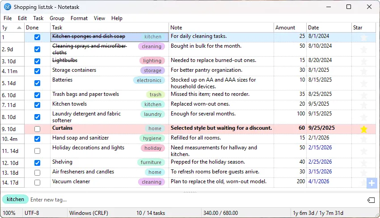Star the Laundry detergent task
Image resolution: width=380 pixels, height=218 pixels.
point(363,117)
